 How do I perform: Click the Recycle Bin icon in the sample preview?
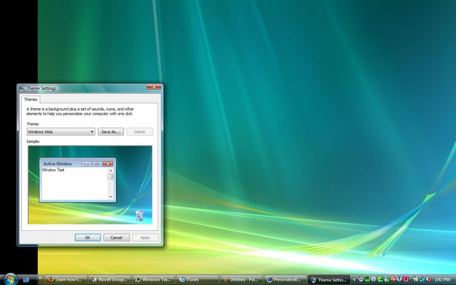pyautogui.click(x=139, y=215)
